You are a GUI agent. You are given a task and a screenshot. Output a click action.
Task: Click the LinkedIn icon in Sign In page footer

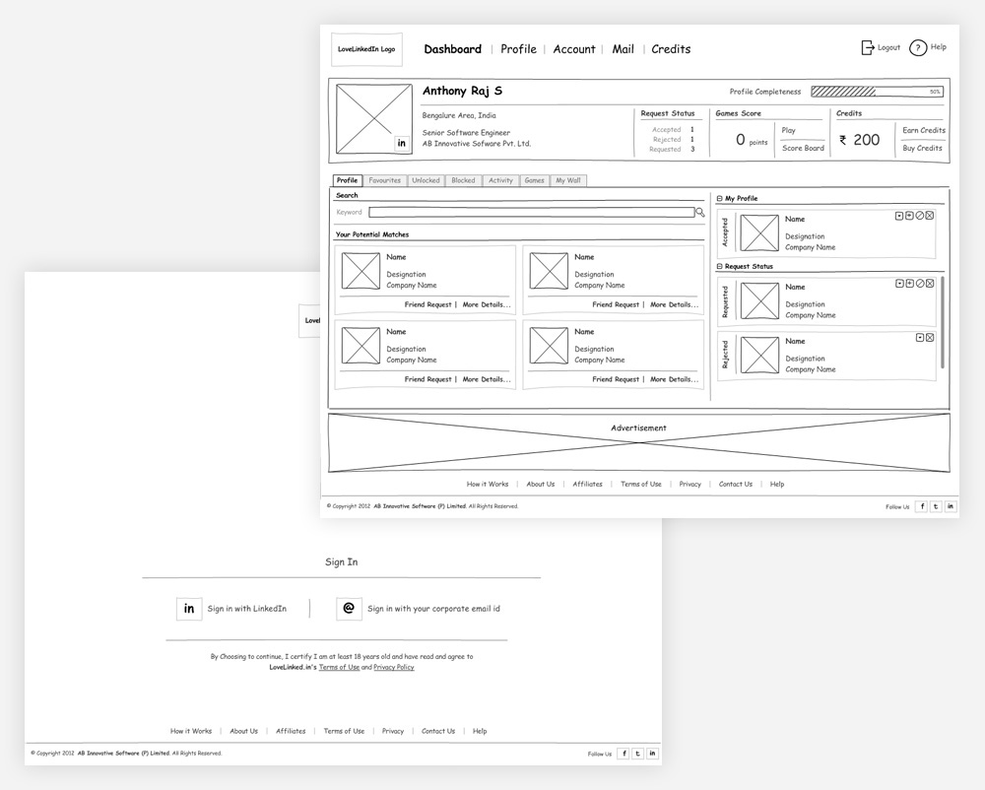pos(653,753)
